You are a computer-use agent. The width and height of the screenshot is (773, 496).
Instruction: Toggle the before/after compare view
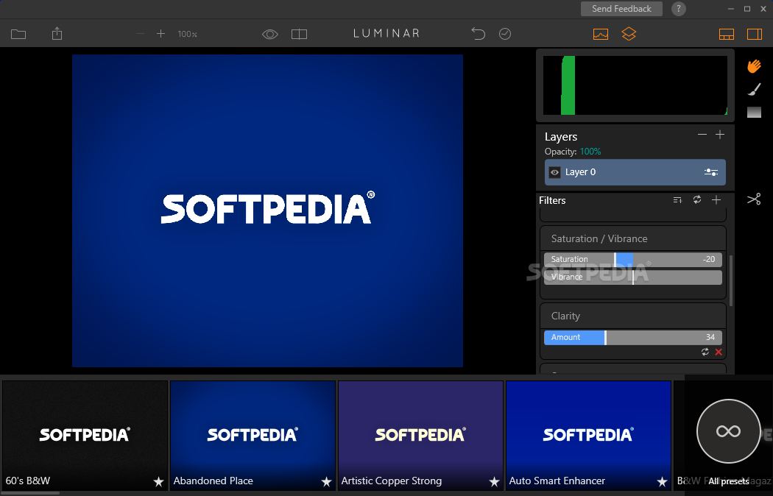(x=299, y=34)
